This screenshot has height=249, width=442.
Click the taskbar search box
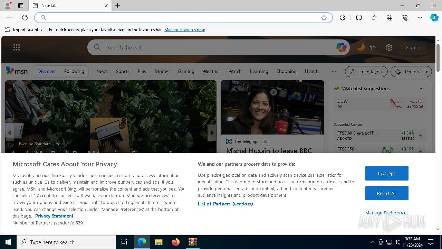pyautogui.click(x=66, y=242)
